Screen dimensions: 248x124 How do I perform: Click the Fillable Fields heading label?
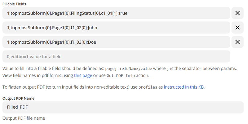click(14, 4)
